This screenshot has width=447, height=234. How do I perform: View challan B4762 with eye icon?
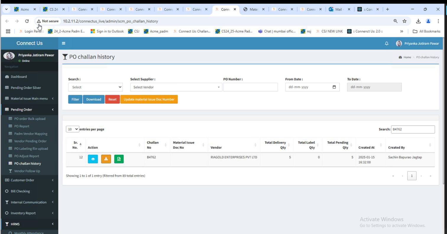[93, 159]
